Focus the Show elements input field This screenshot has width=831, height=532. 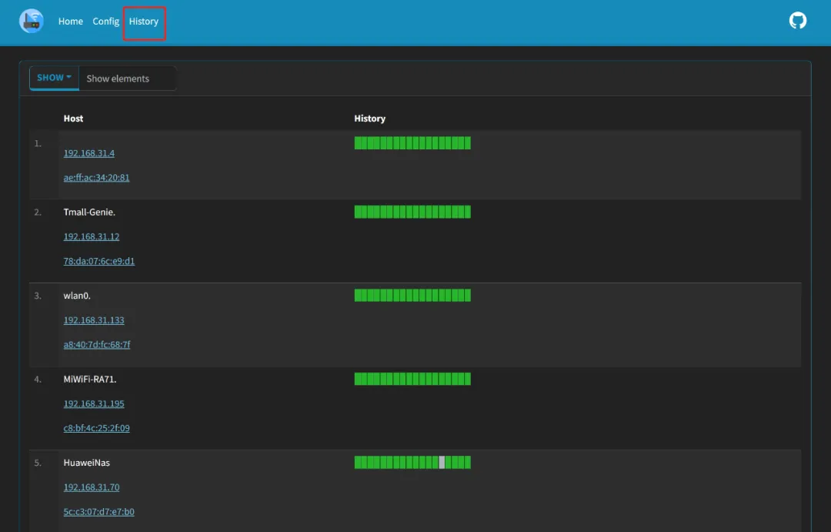(x=127, y=79)
